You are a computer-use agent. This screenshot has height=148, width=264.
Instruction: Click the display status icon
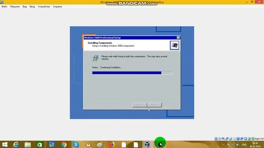(238, 139)
